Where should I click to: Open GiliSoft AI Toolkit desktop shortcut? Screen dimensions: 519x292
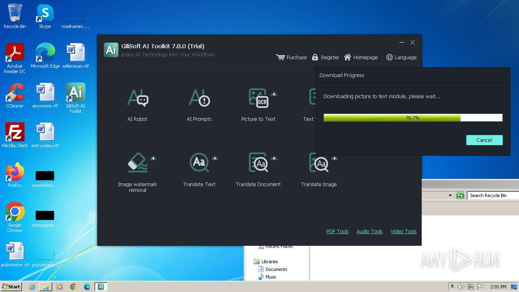75,98
